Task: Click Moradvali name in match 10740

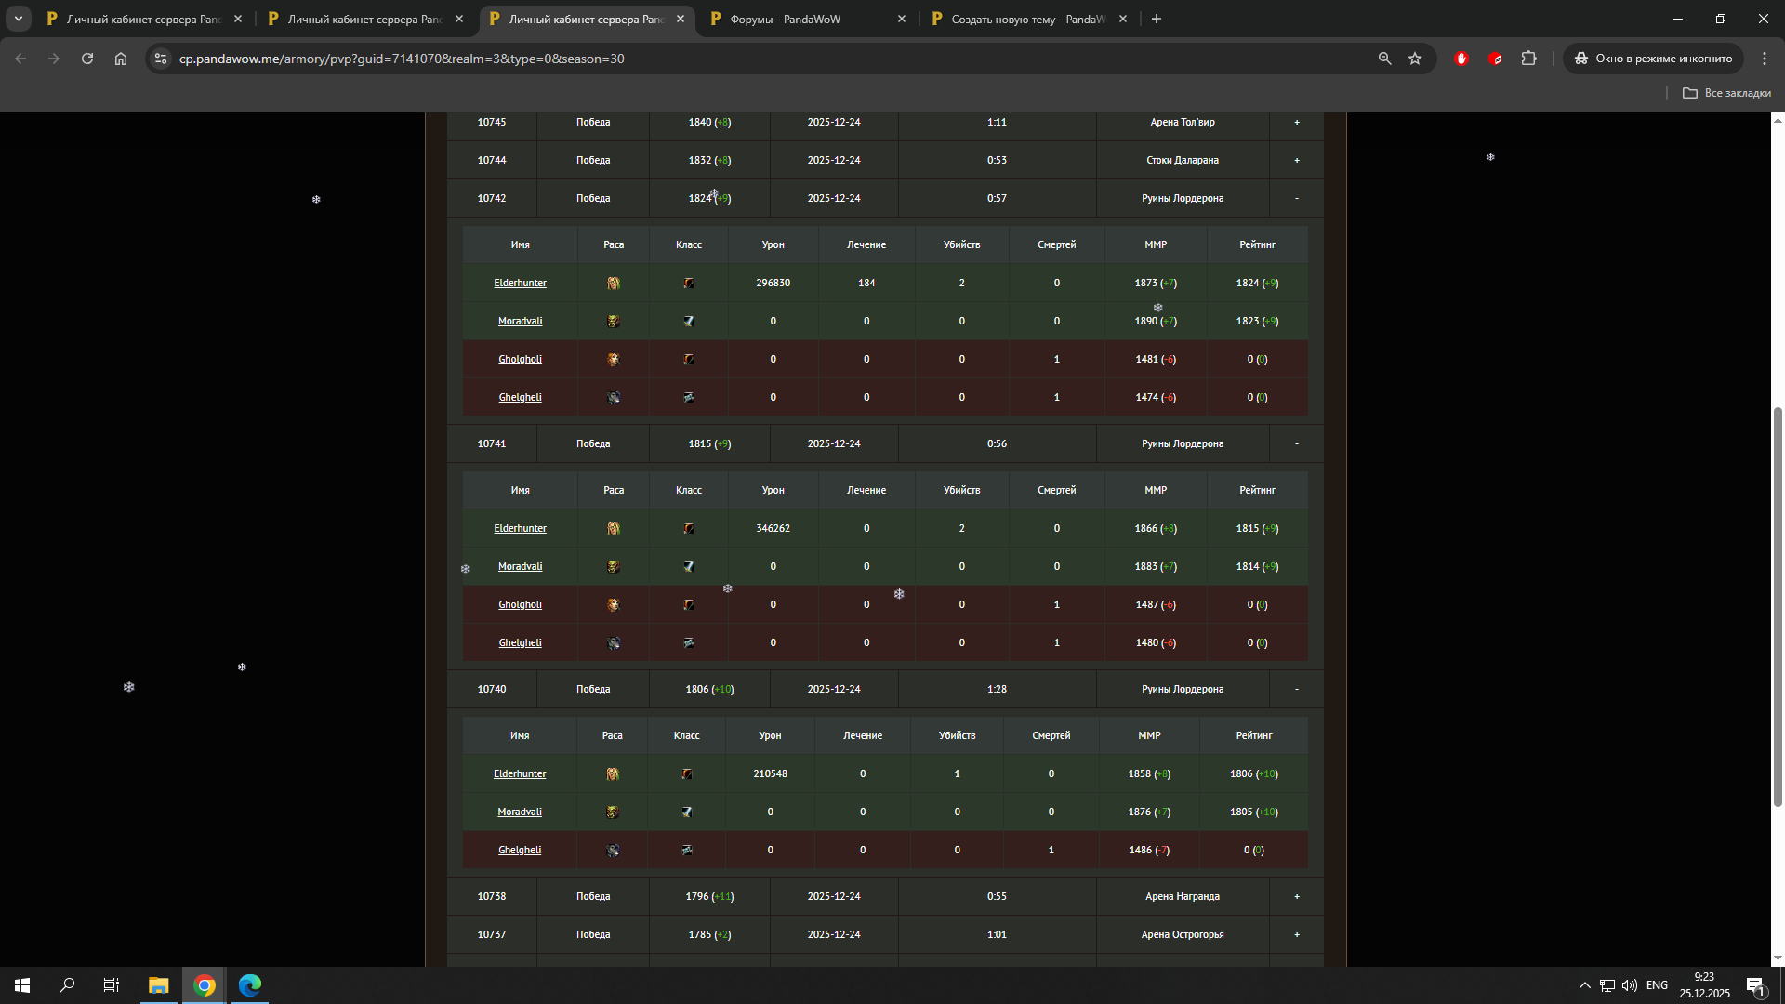Action: [519, 812]
